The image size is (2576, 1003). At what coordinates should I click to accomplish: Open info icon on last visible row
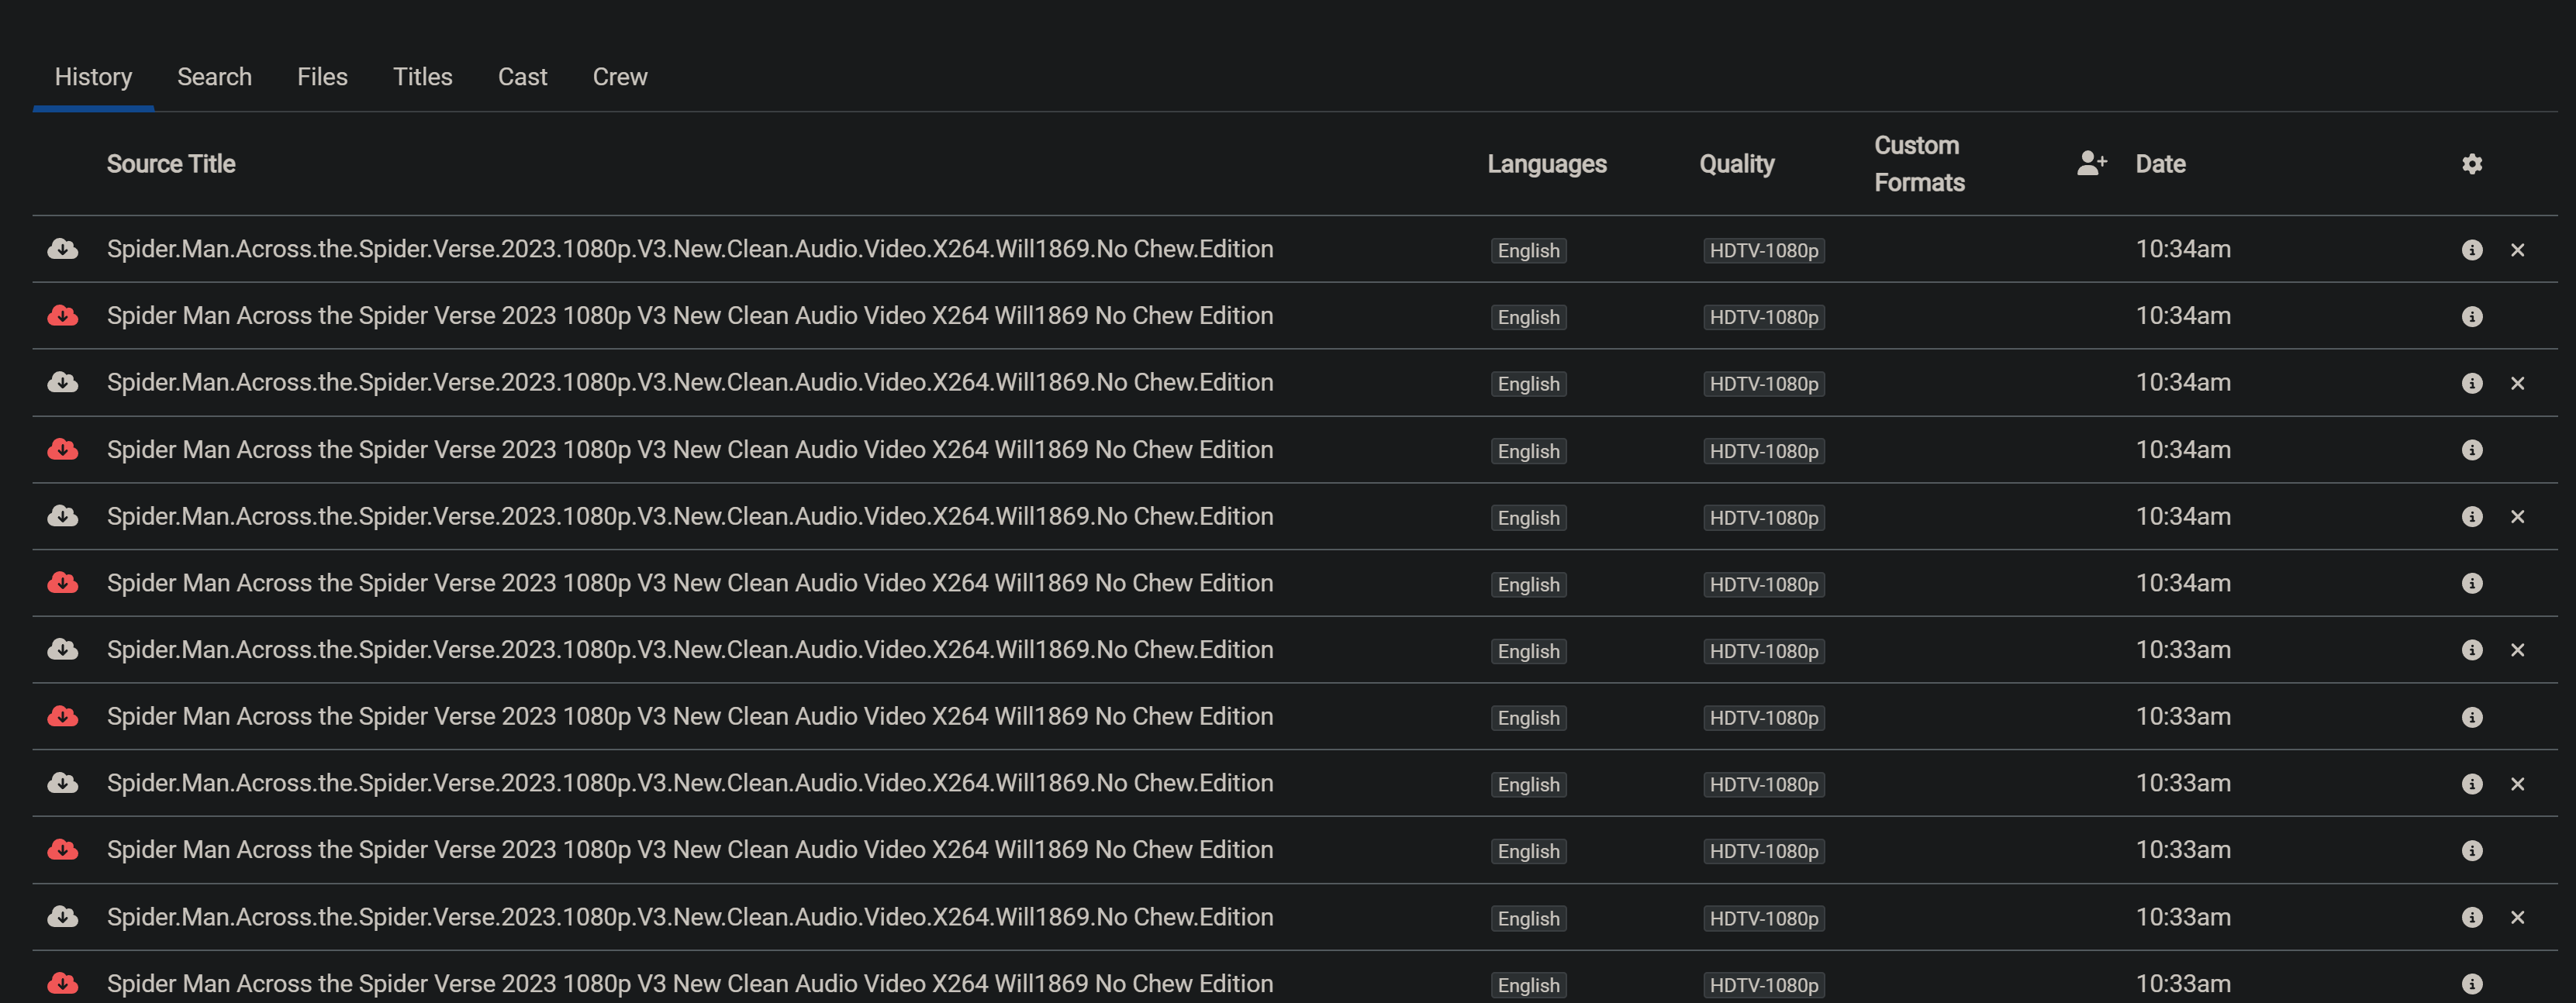(x=2471, y=984)
